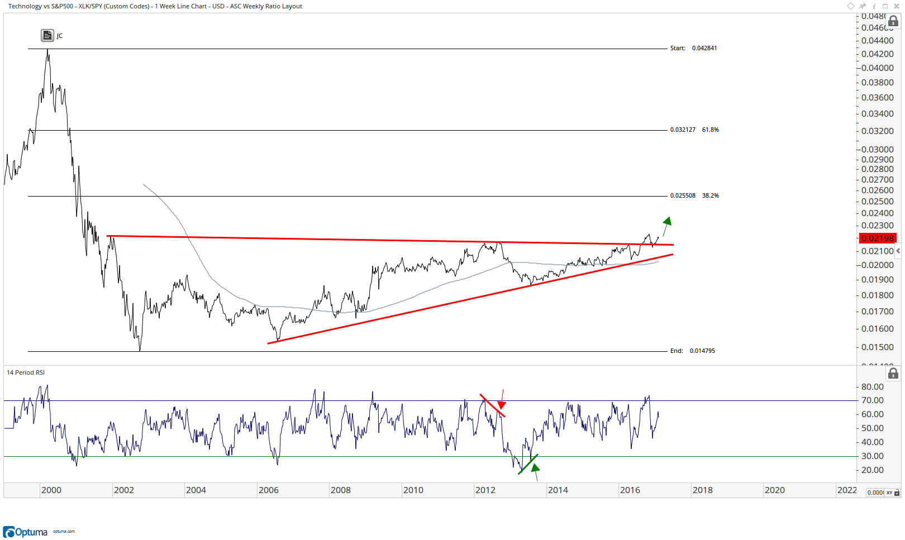Click the scale value input field at bottom right
905x540 pixels.
click(x=875, y=493)
